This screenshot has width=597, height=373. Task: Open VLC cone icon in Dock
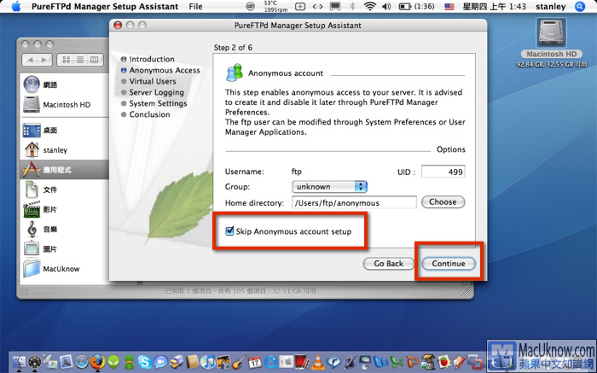point(317,362)
